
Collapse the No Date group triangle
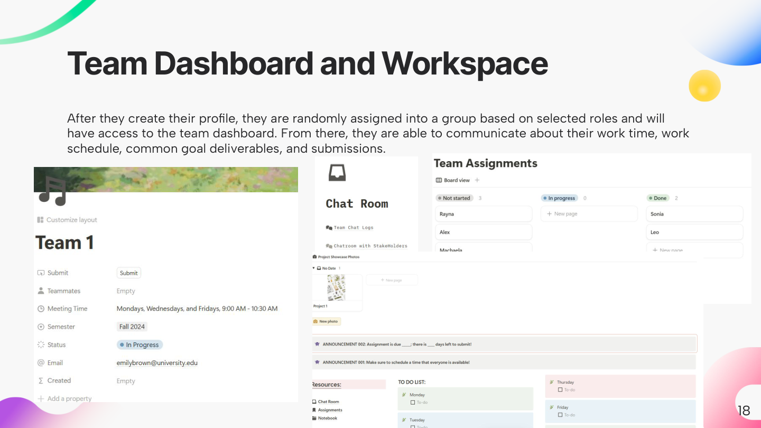pos(313,268)
